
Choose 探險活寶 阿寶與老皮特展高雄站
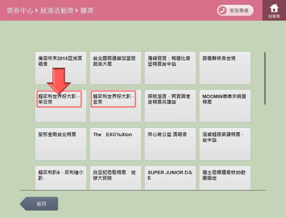170,106
